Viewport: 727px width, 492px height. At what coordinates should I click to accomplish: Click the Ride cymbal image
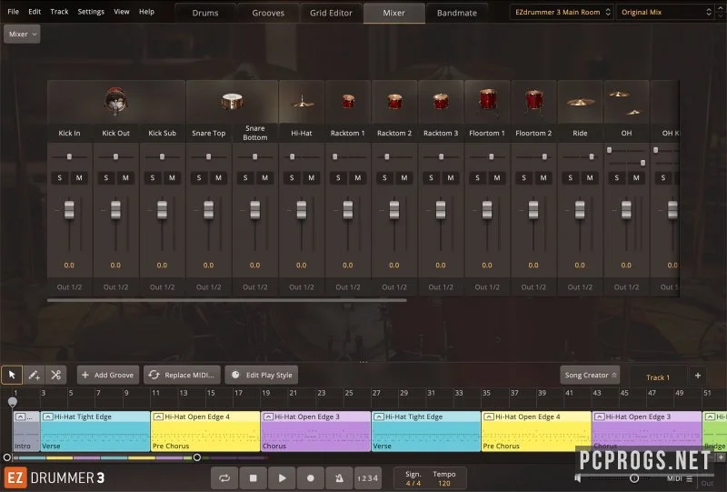pos(581,102)
